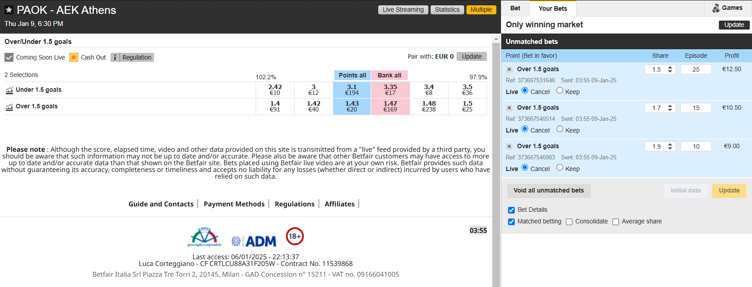The height and width of the screenshot is (287, 752).
Task: Click the yellow Update button below bets
Action: [729, 191]
